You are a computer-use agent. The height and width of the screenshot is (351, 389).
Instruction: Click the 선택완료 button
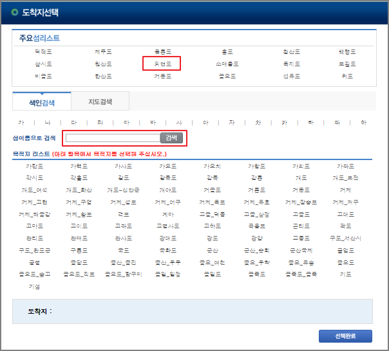[345, 336]
